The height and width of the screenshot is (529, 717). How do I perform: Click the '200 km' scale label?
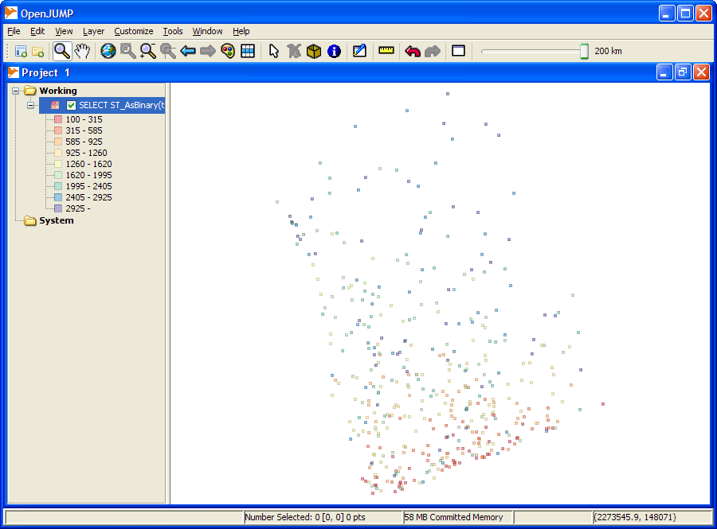608,51
